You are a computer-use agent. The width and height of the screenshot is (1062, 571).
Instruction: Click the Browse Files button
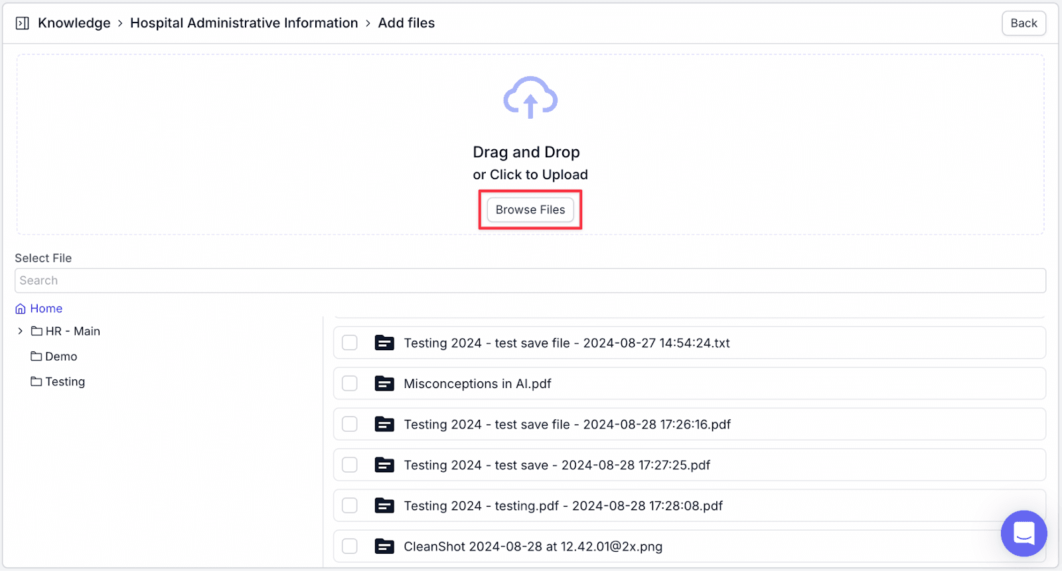click(x=530, y=210)
